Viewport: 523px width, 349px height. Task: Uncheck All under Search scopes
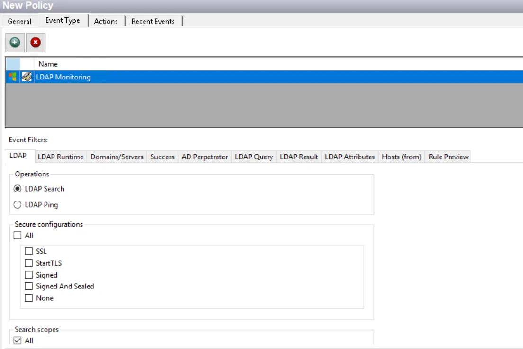(x=18, y=340)
